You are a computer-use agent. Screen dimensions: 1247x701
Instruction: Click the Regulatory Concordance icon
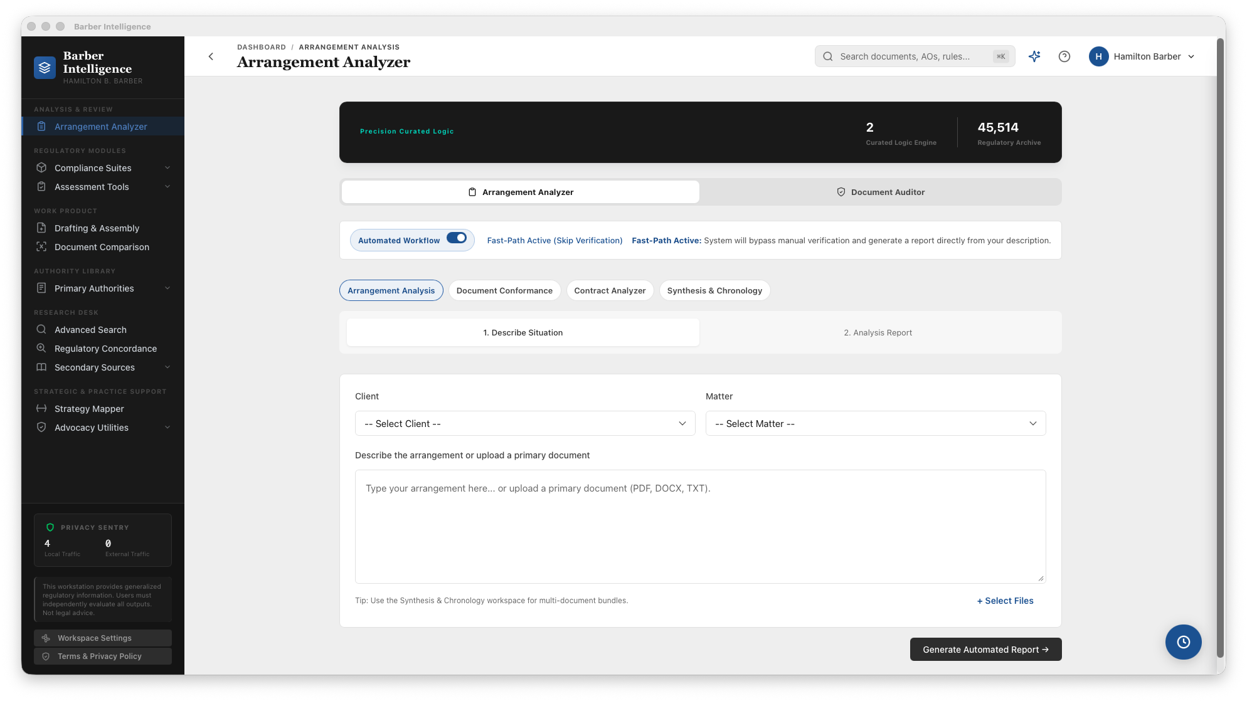click(41, 348)
